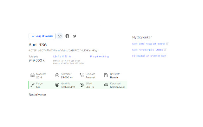Viewport: 203px width, 127px height.
Task: Click the fuel pump icon for Drivstoff
Action: pos(106,75)
